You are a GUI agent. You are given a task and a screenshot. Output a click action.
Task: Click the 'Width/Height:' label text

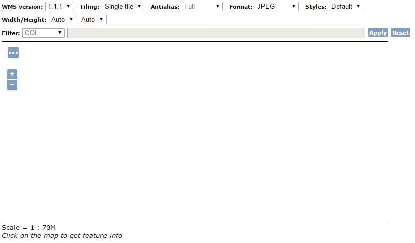click(24, 19)
